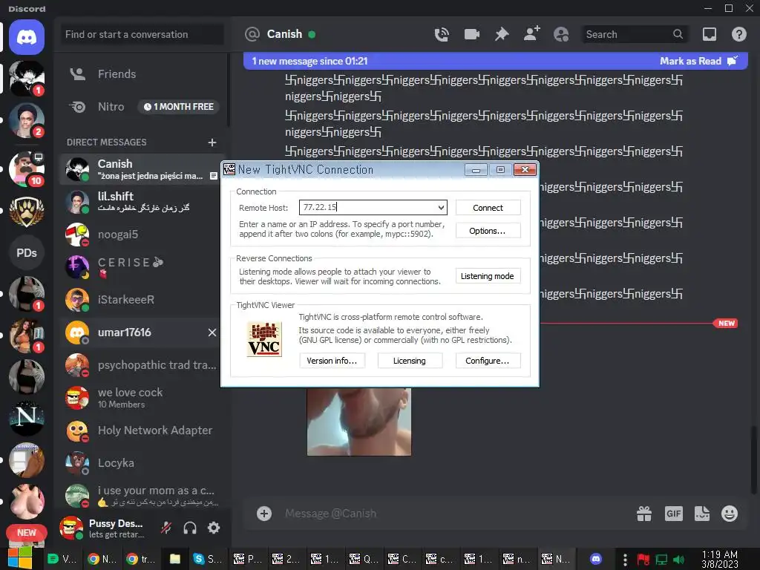This screenshot has width=760, height=570.
Task: Click the TightVNC logo image
Action: [264, 339]
